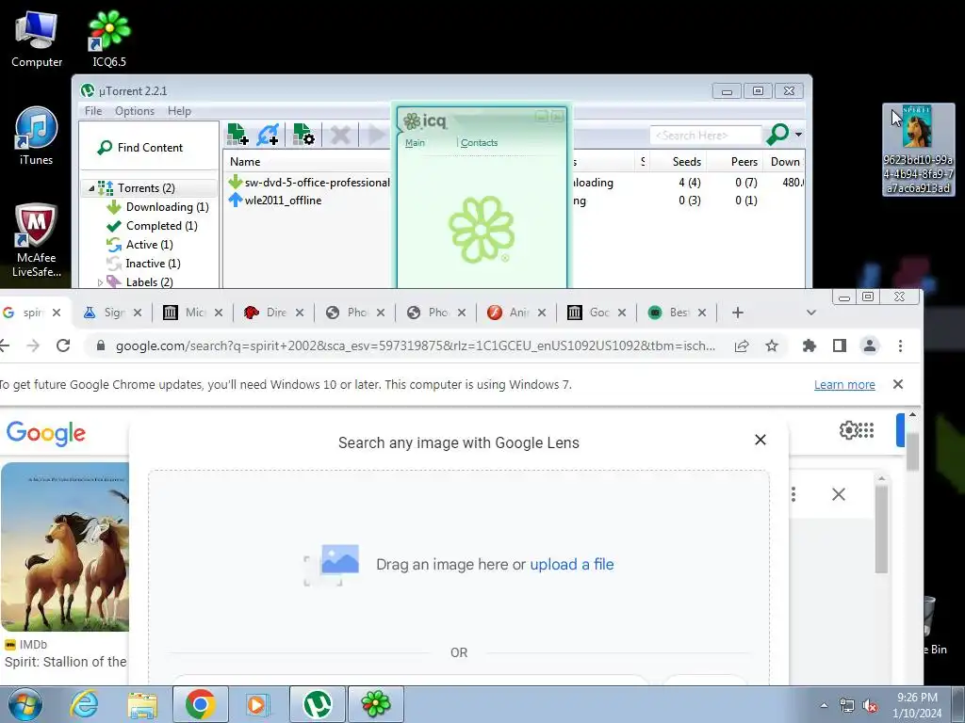Open the ICQ Contacts menu

pos(479,143)
